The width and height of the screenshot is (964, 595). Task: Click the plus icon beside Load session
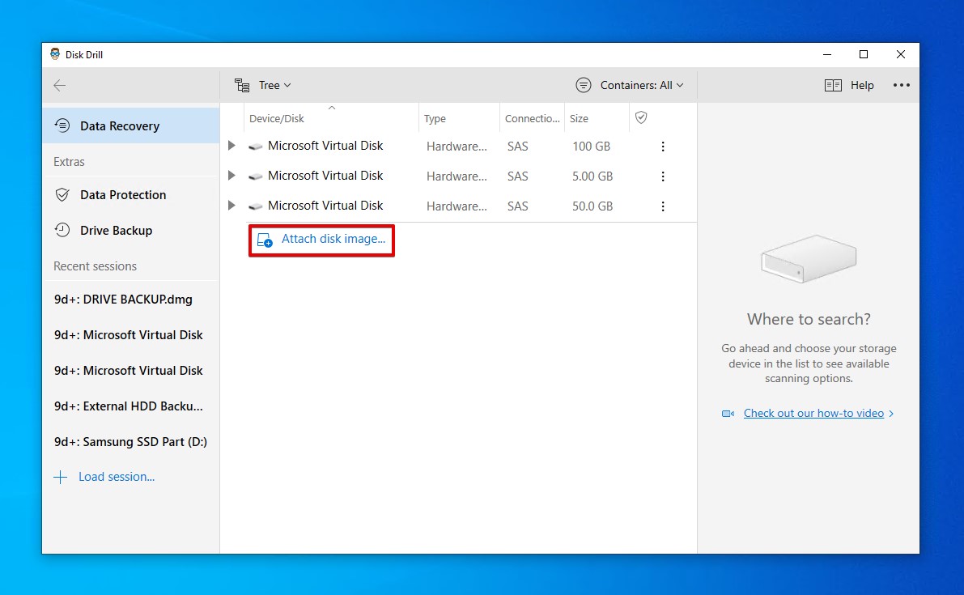[60, 477]
